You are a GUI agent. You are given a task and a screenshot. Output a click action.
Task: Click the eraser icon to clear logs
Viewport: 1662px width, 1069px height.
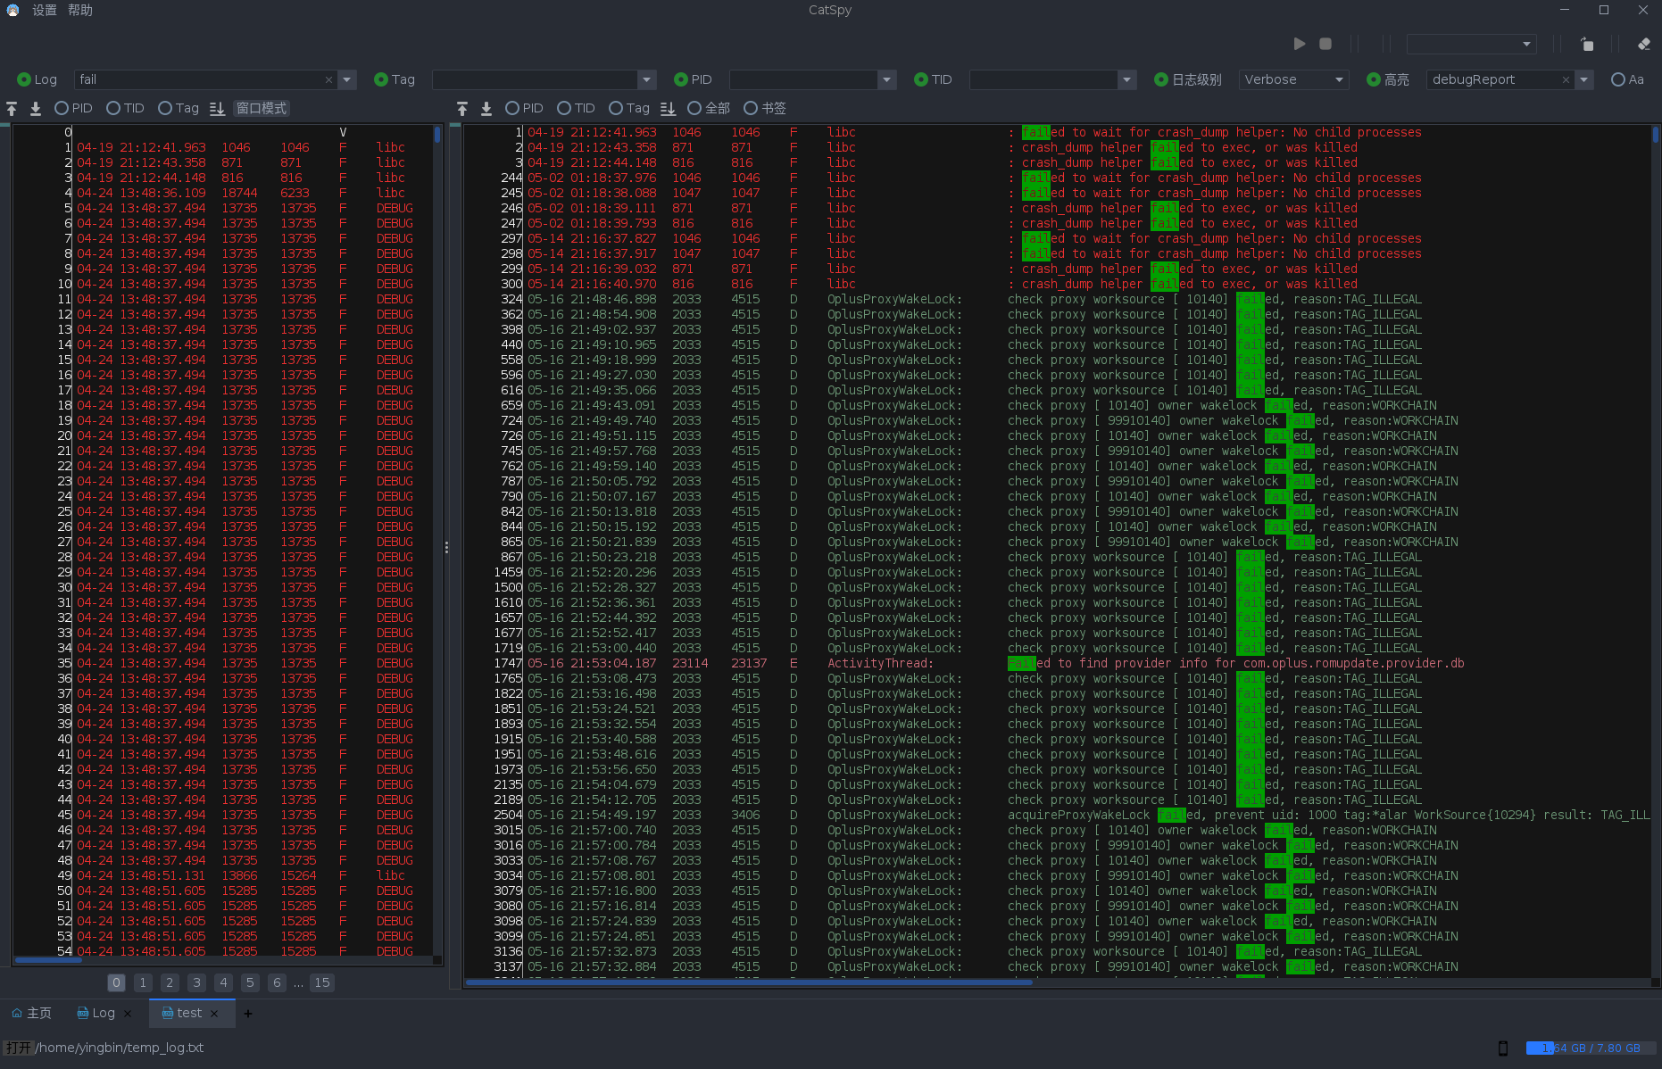[1643, 44]
